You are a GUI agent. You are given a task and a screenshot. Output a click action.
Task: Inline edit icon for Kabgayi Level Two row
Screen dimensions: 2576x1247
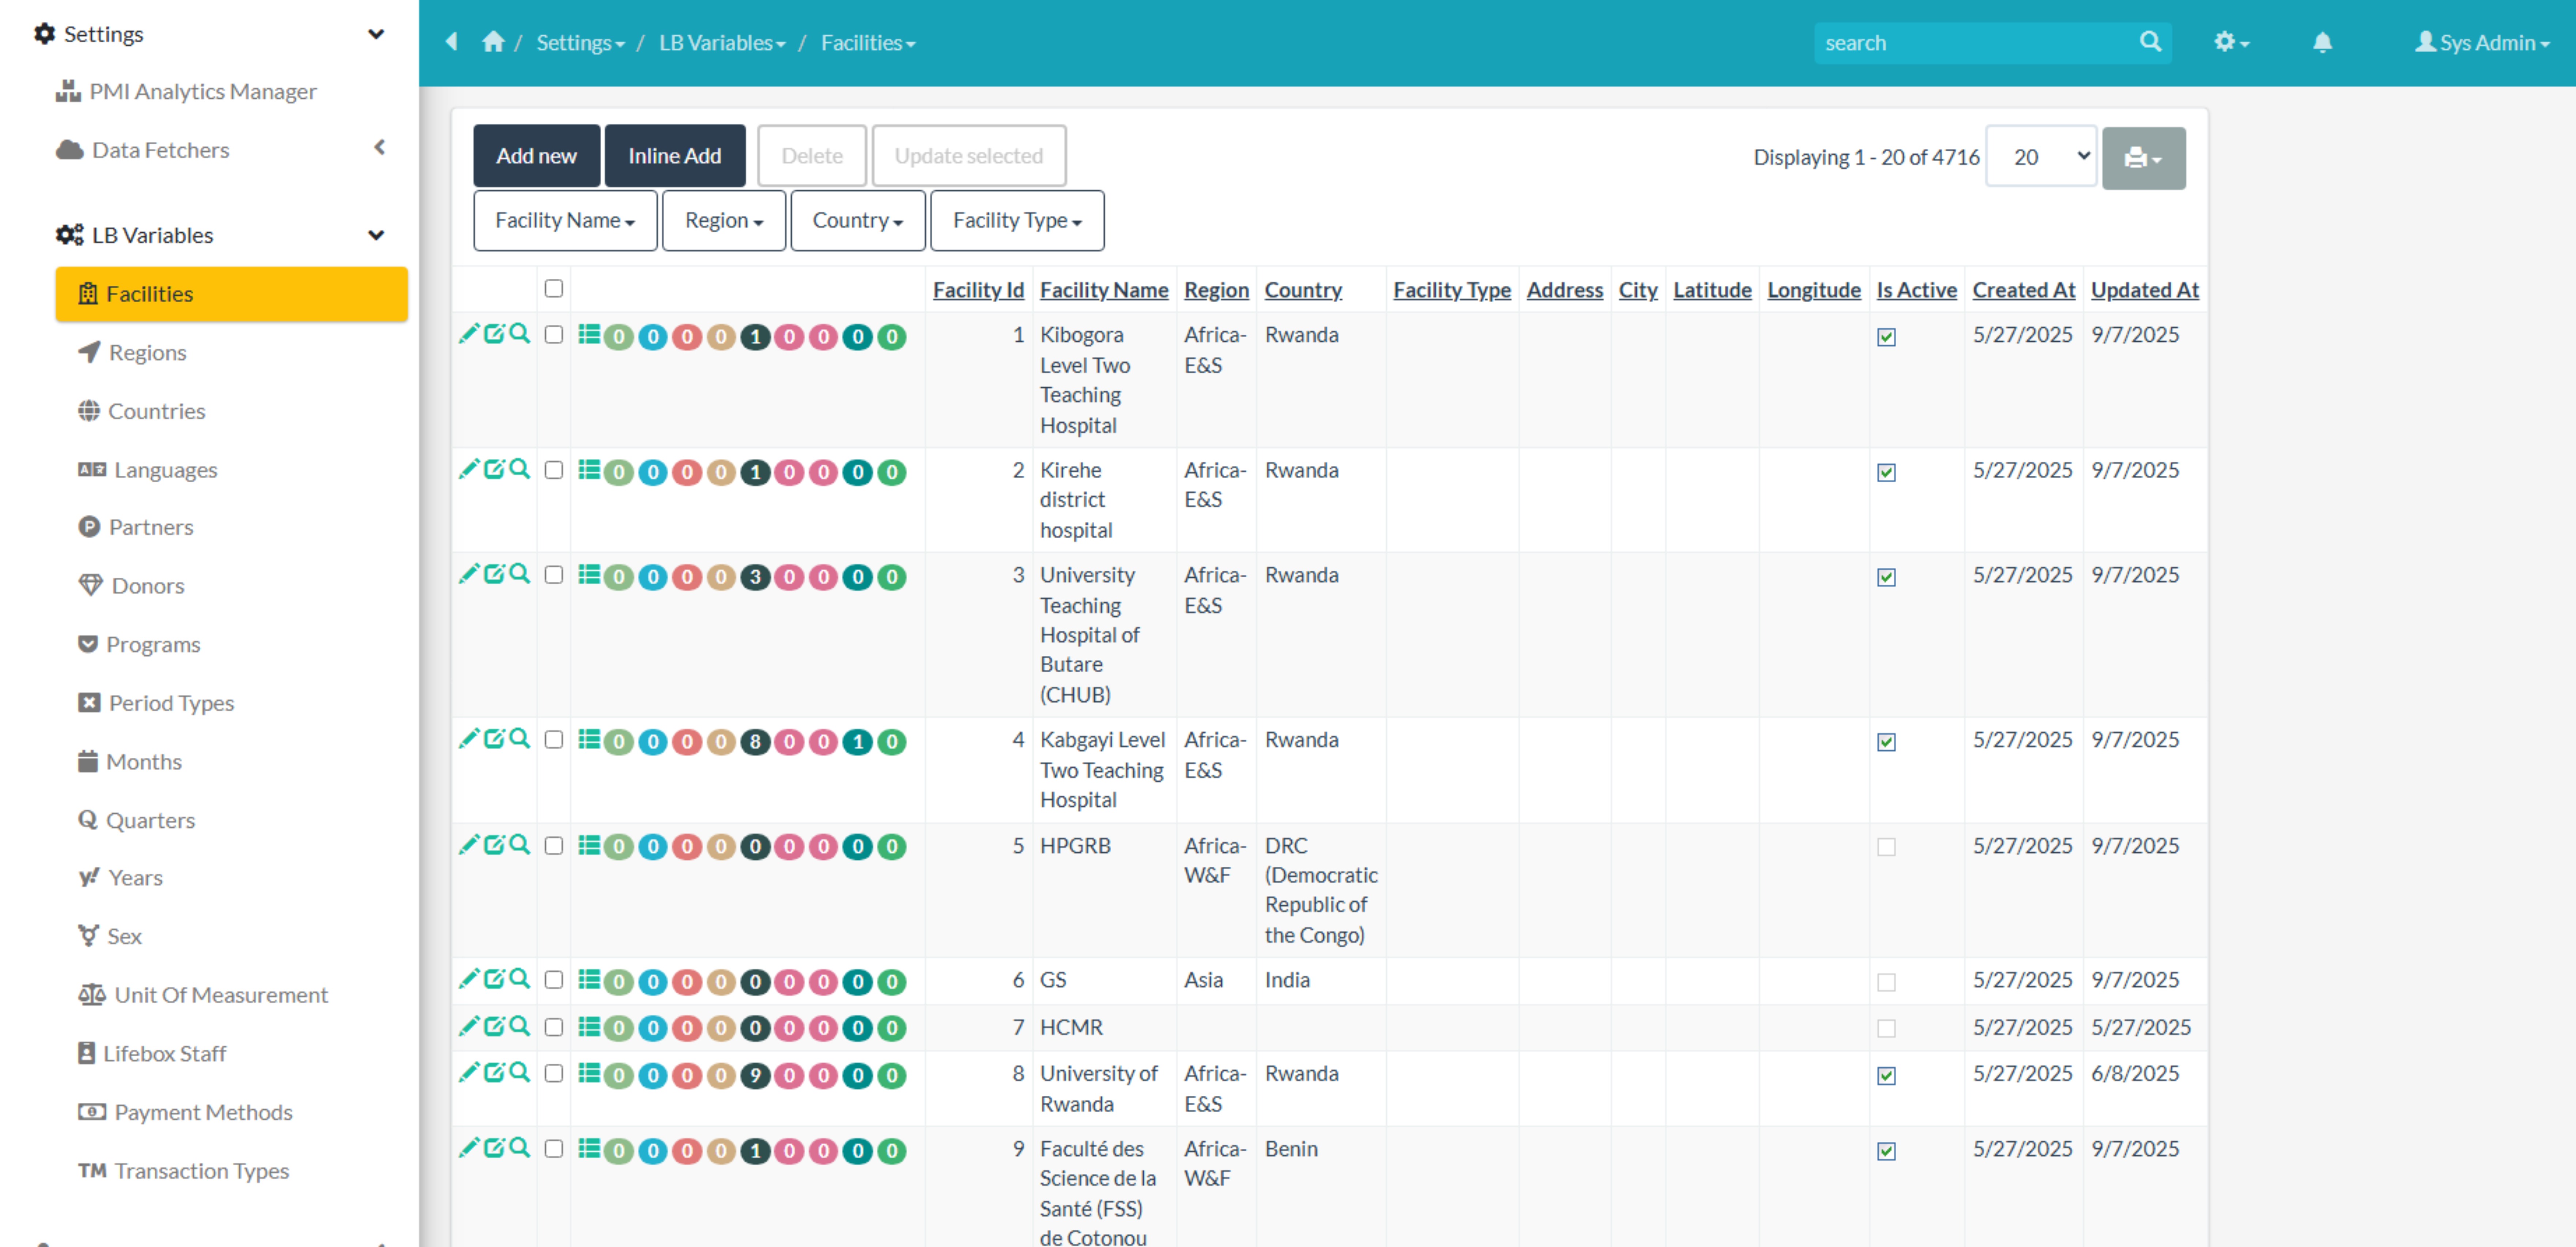click(494, 739)
